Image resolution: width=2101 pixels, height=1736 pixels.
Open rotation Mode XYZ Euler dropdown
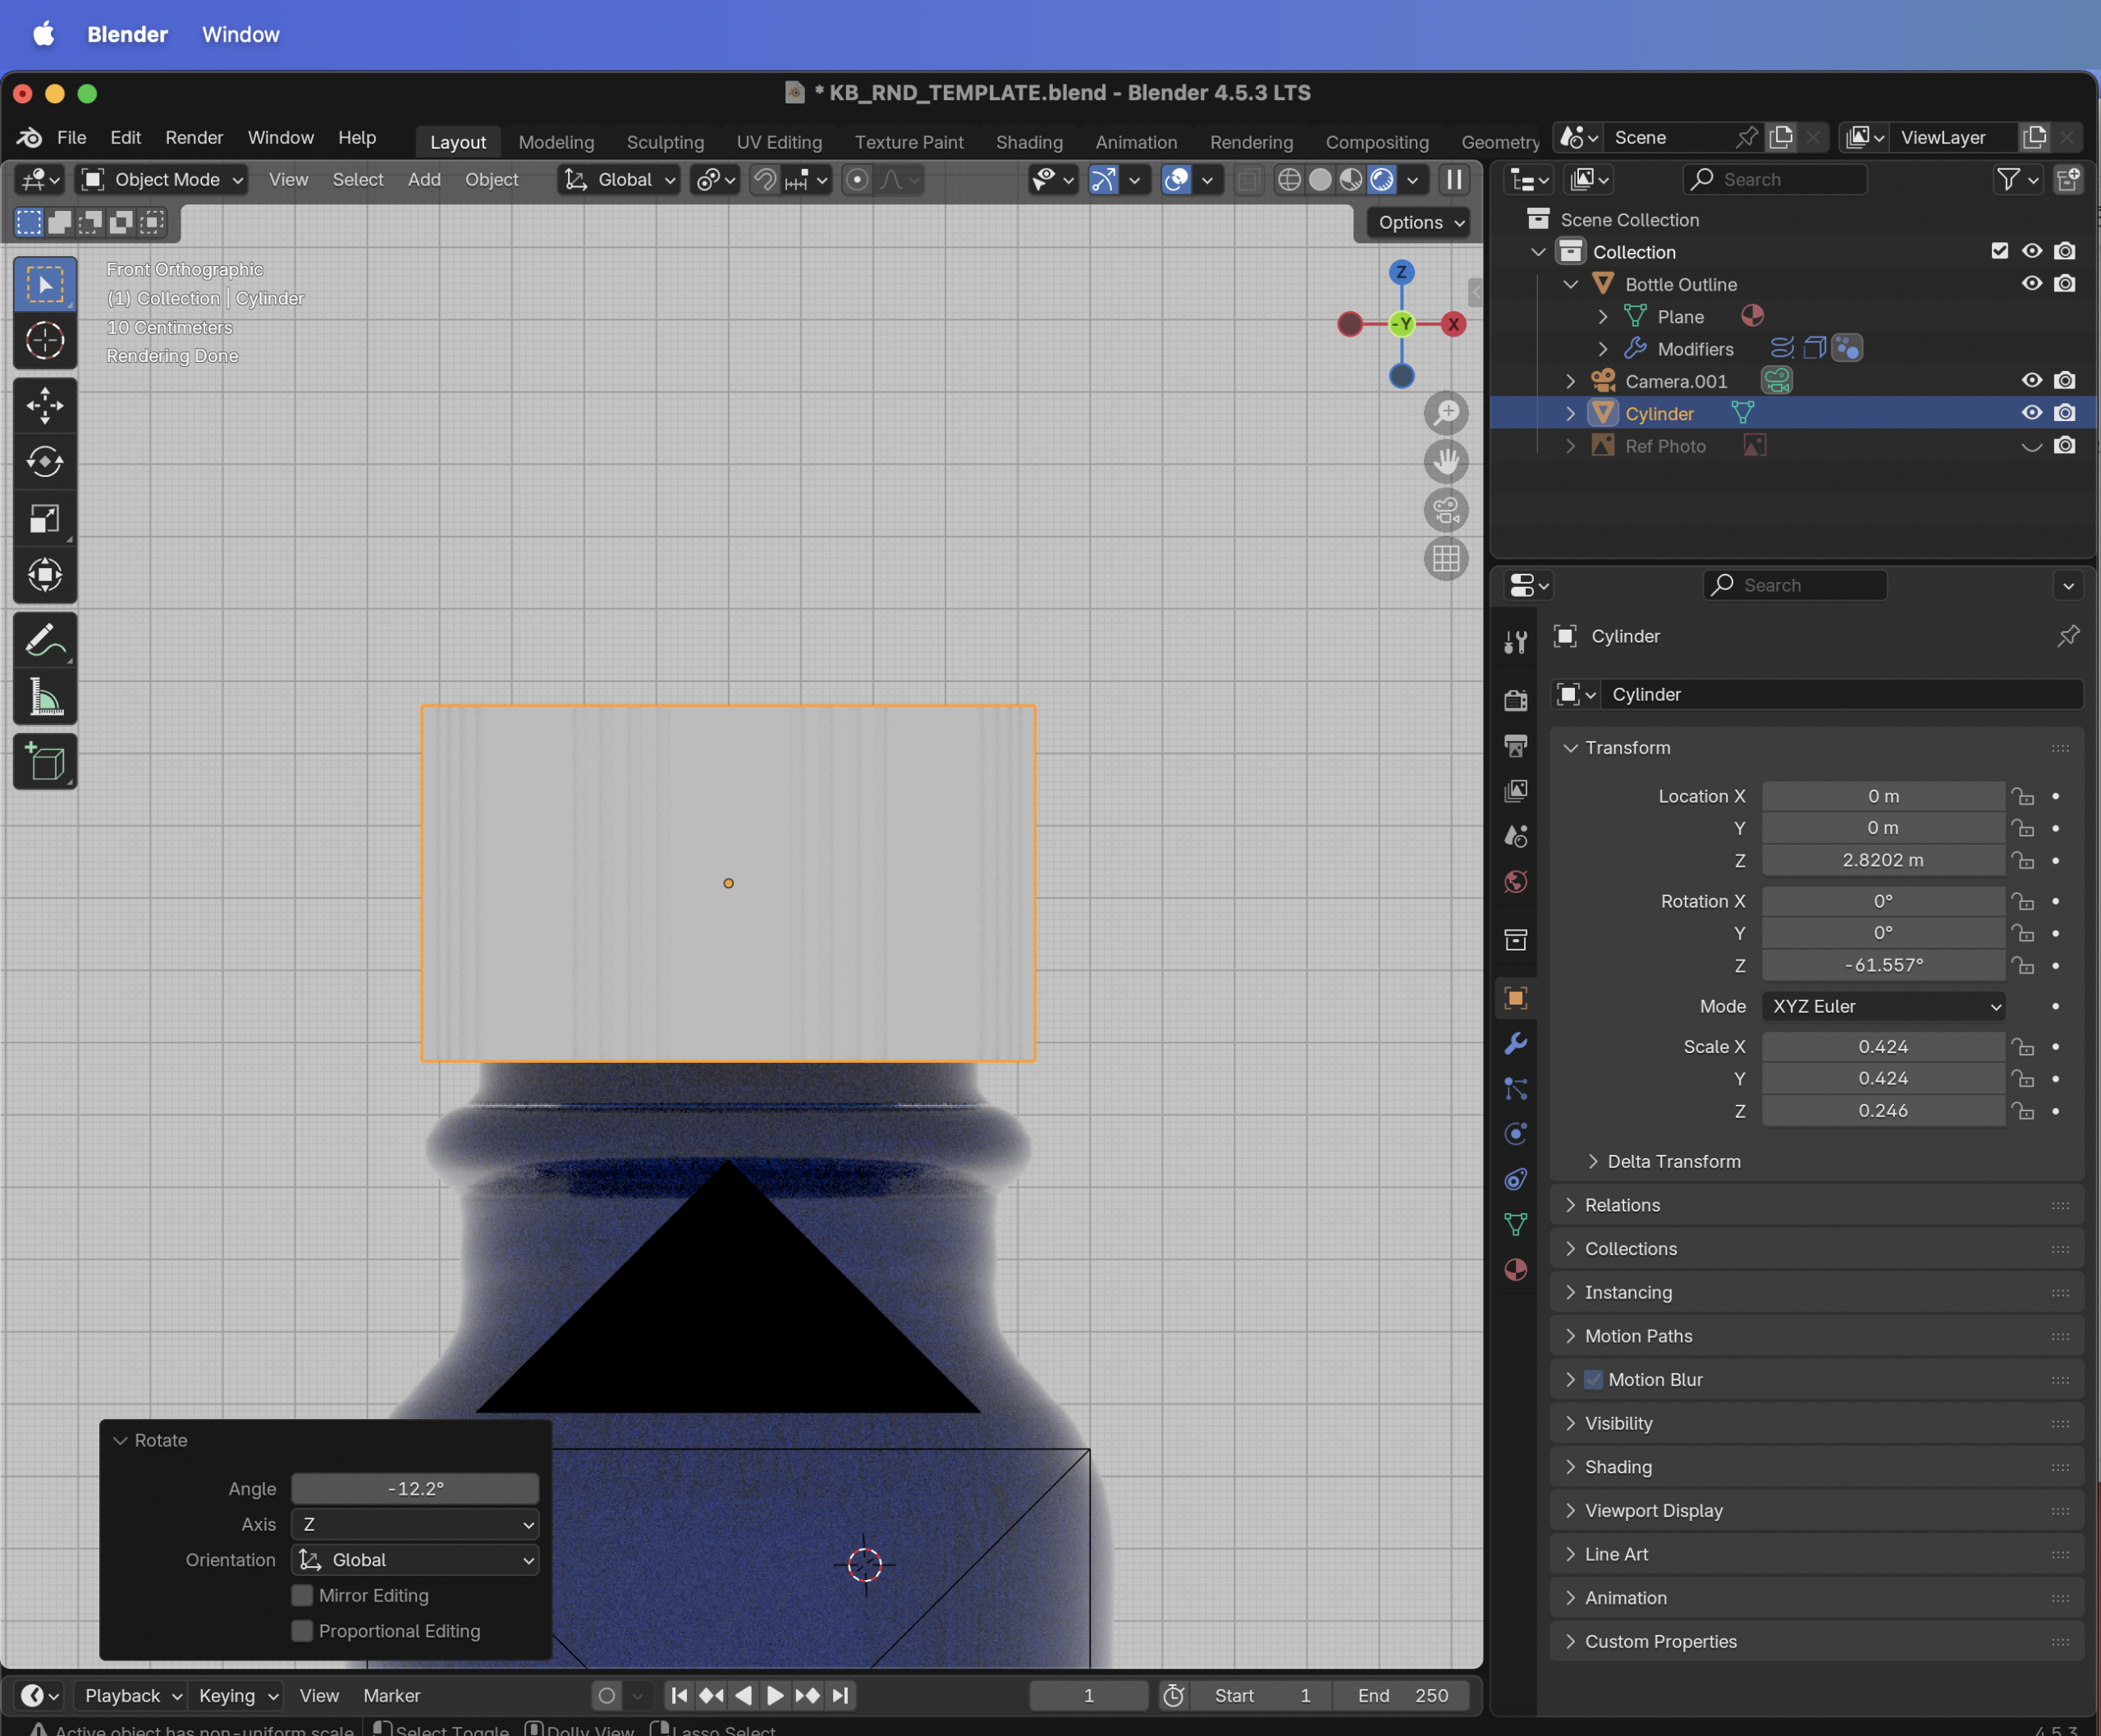pos(1883,1006)
